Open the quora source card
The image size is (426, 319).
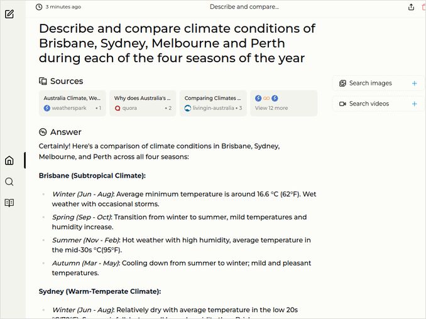click(143, 103)
